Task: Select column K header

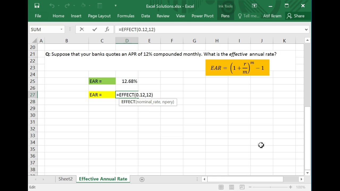Action: 284,41
